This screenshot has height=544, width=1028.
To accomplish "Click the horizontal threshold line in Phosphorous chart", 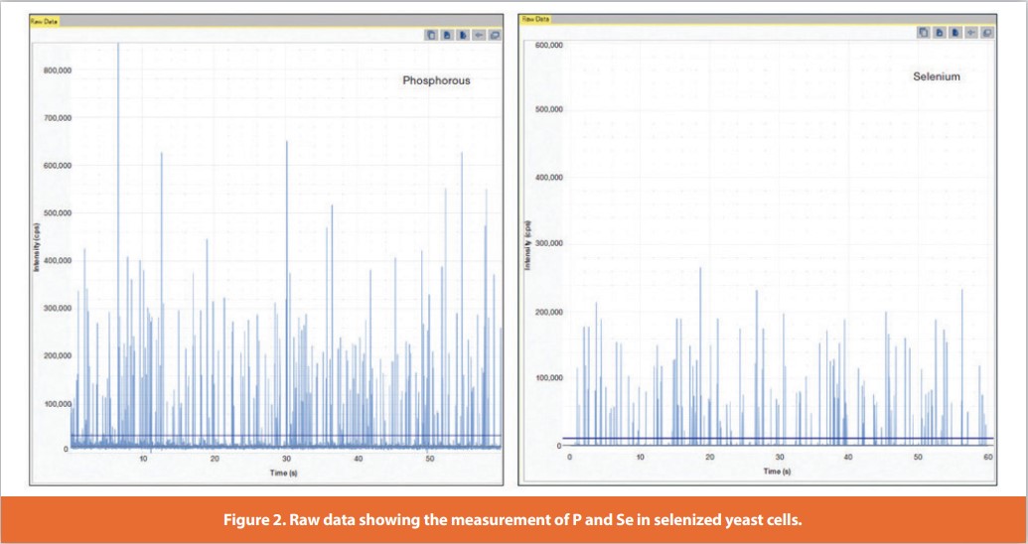I will coord(298,436).
